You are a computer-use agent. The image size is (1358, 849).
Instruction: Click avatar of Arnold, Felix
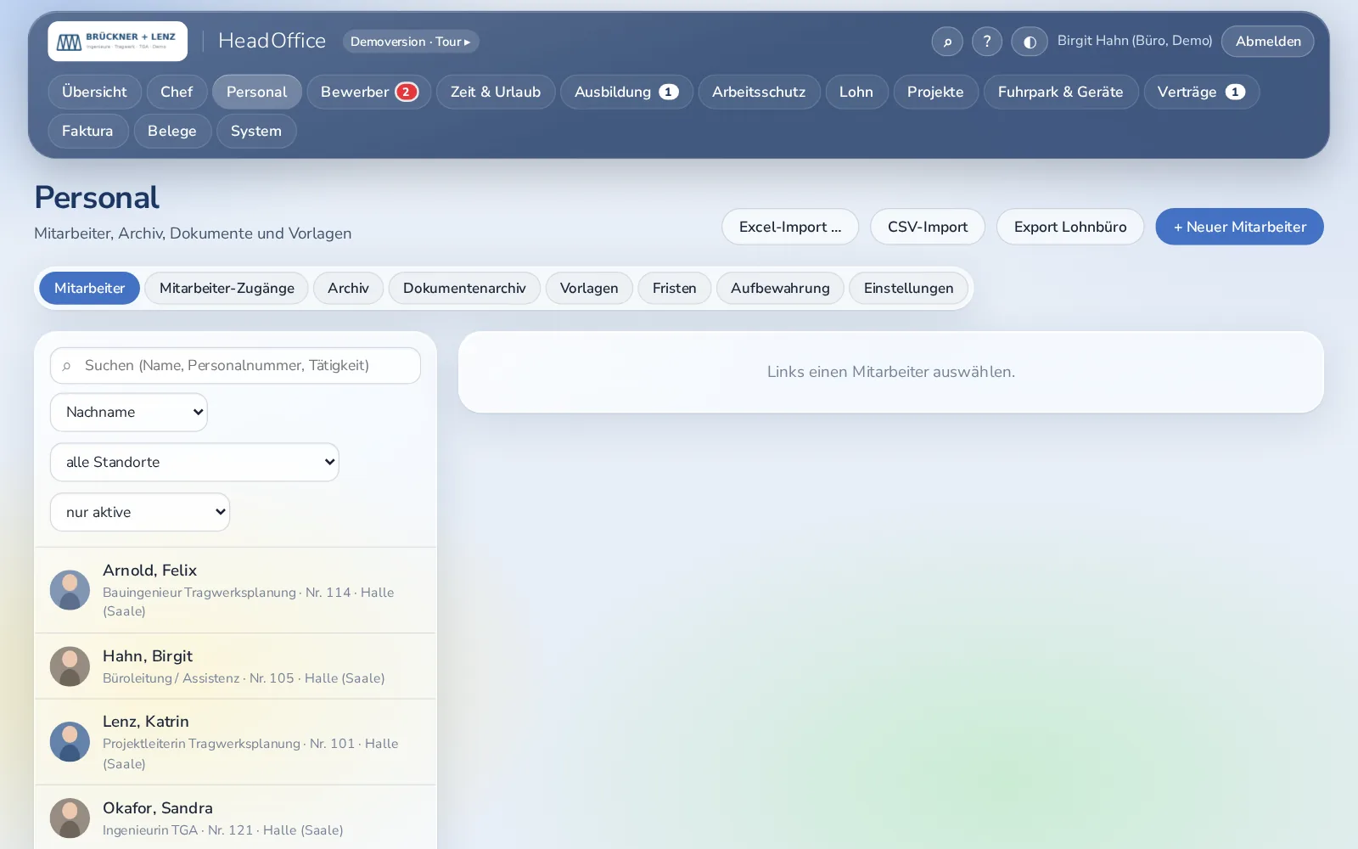click(70, 589)
